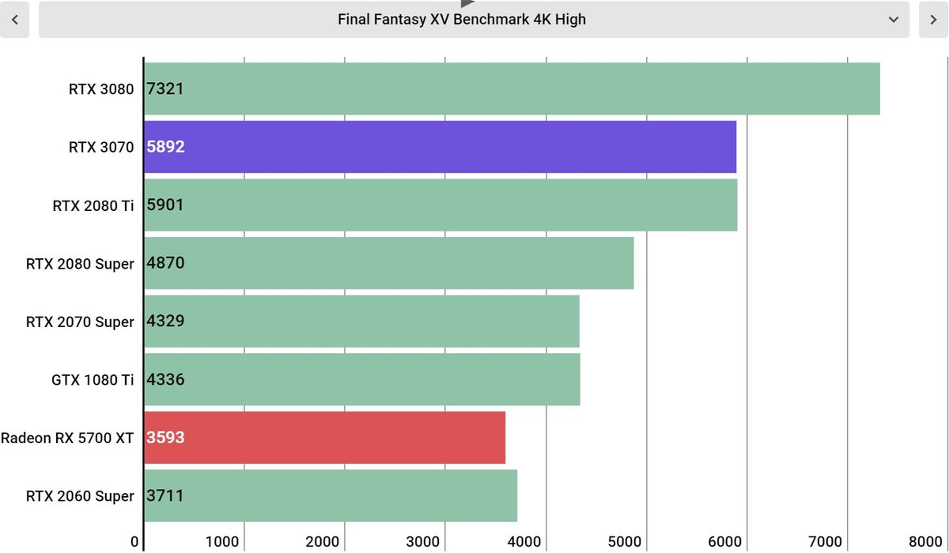
Task: Click the red Radeon RX 5700 XT bar
Action: pos(324,437)
